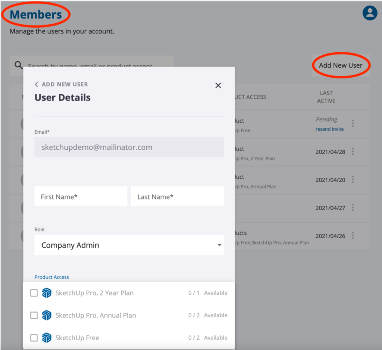
Task: Click the search magnifier icon
Action: (19, 65)
